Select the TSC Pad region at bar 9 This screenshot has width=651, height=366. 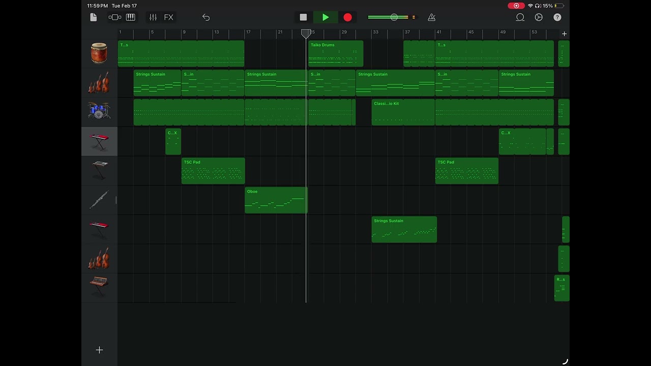[x=213, y=171]
